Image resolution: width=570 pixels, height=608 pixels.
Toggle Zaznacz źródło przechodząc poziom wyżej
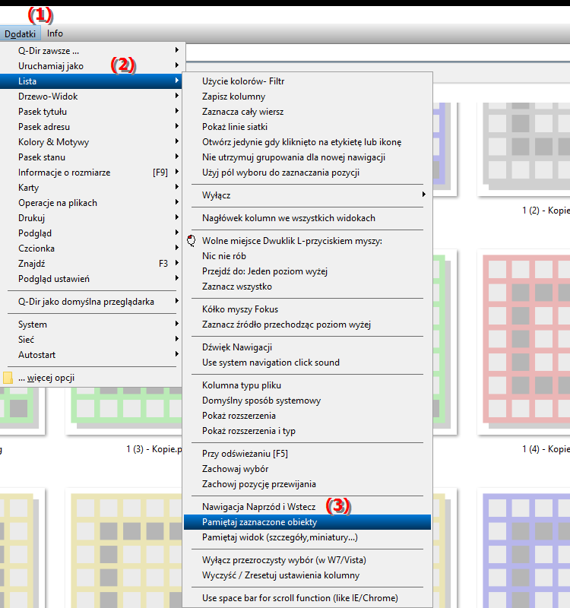tap(307, 325)
